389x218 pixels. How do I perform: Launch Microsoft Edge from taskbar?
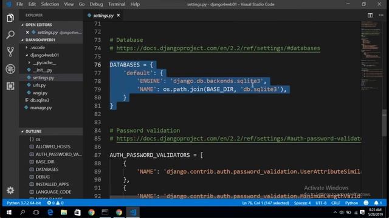(x=50, y=213)
